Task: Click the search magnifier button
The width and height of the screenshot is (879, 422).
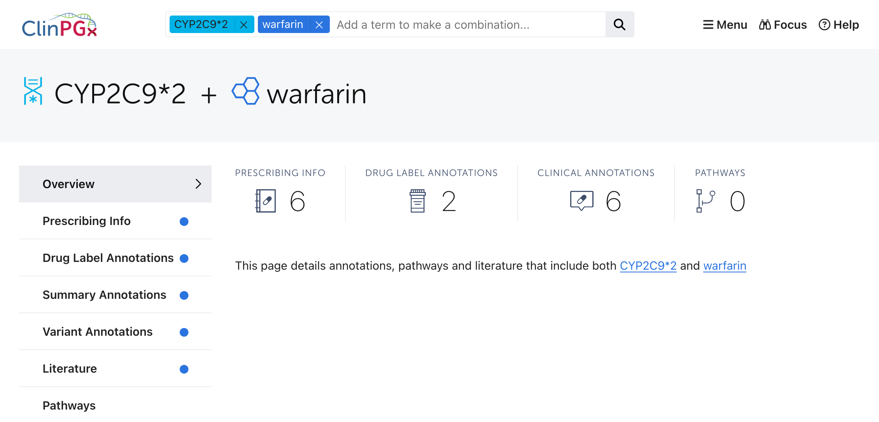Action: [619, 25]
